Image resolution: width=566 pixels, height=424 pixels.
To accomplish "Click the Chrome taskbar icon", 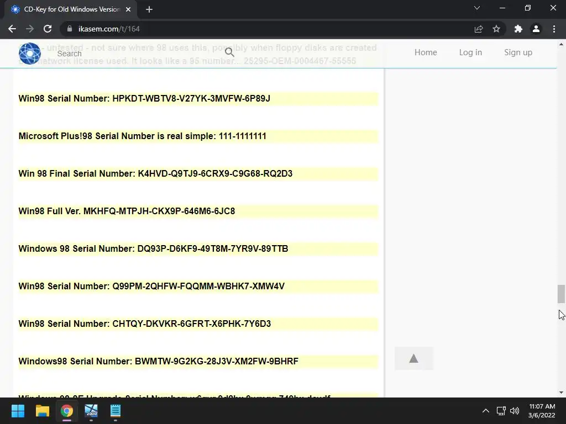I will [x=67, y=411].
